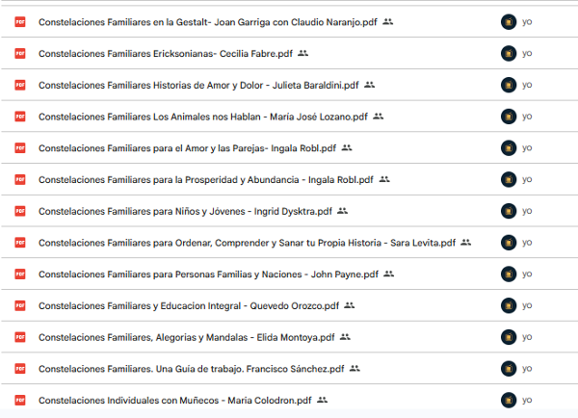
Task: Click the PDF icon for María José Lozano file
Action: click(20, 117)
